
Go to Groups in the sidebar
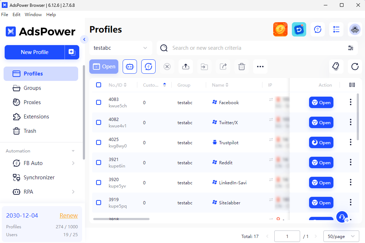[41, 88]
